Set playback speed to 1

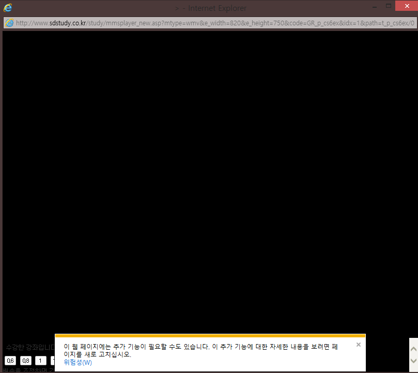[40, 361]
